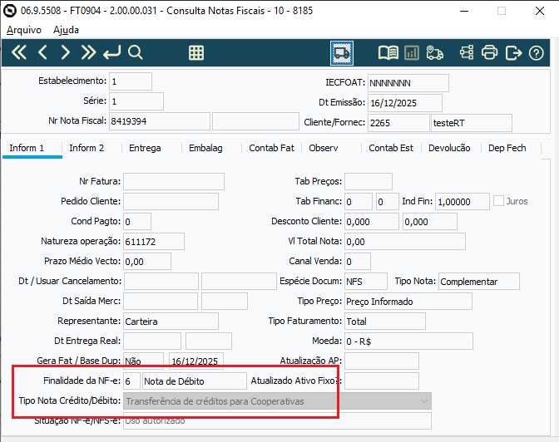Click the bar chart report icon

tap(412, 53)
